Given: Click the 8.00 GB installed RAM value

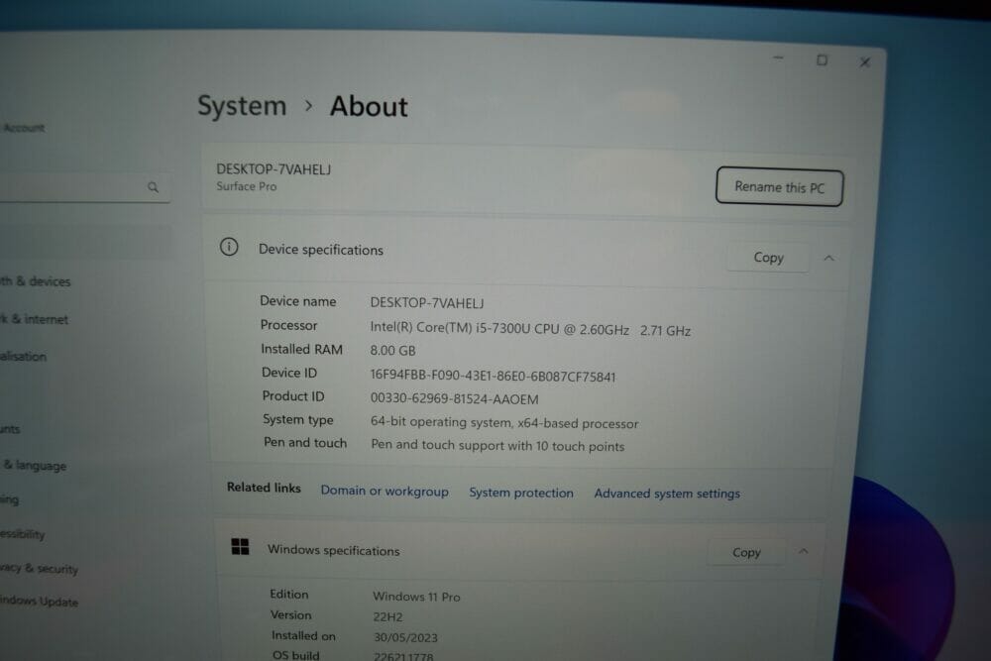Looking at the screenshot, I should (x=392, y=351).
